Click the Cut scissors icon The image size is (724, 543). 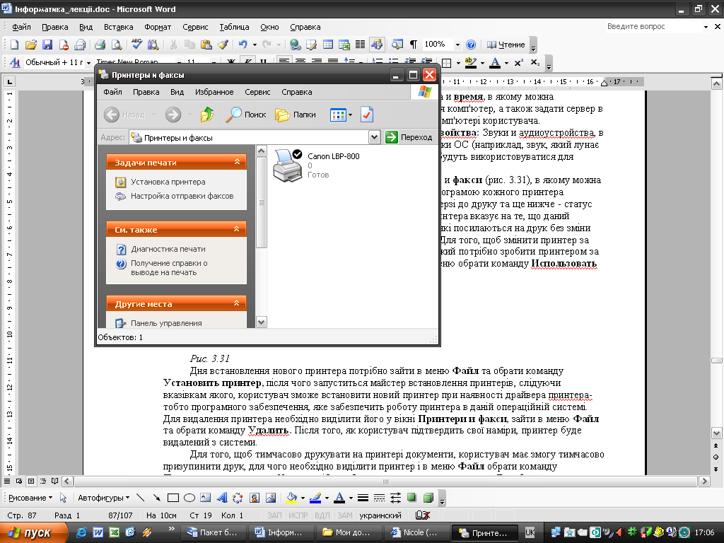(x=174, y=45)
